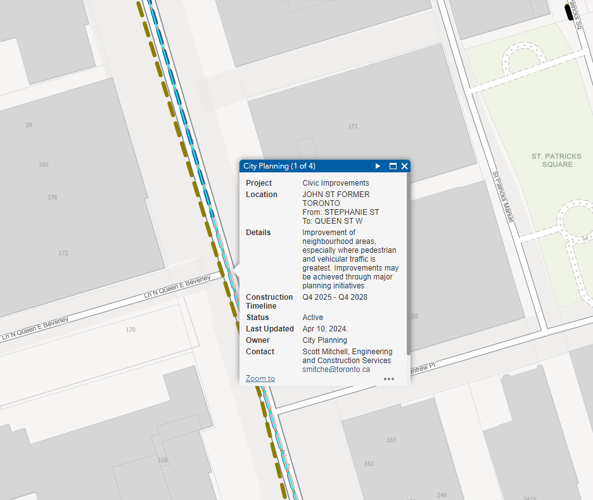Click the St. Patricks Square park label
The width and height of the screenshot is (593, 500).
pyautogui.click(x=552, y=160)
